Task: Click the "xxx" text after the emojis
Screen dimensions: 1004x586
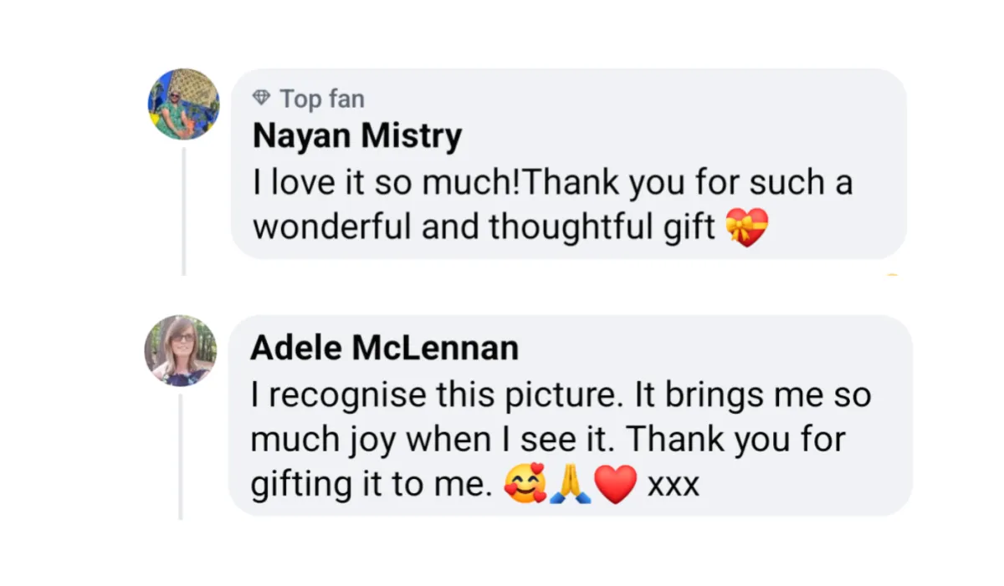Action: click(673, 486)
